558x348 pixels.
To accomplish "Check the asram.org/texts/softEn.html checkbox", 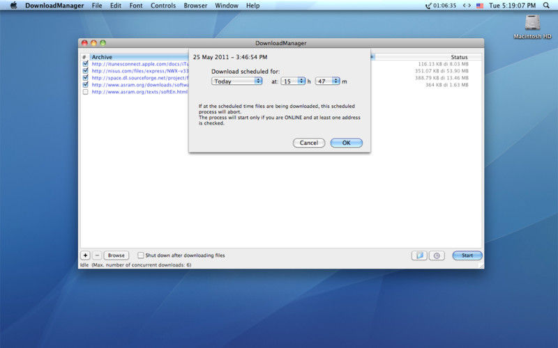I will [x=85, y=92].
